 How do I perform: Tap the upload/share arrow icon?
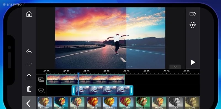coord(29,77)
